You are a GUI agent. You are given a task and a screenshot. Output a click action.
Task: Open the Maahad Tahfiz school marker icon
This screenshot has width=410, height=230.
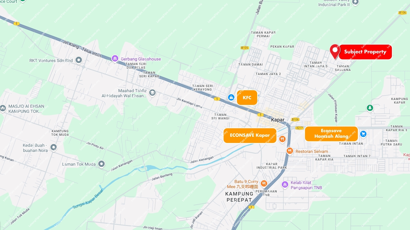152,92
